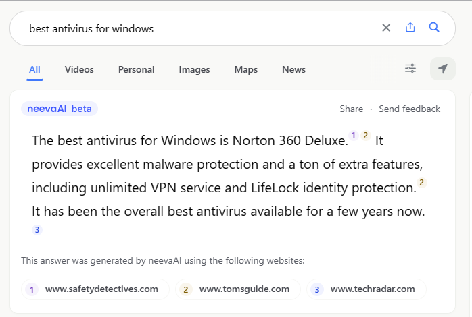Clear the search query with X icon
Image resolution: width=472 pixels, height=317 pixels.
point(386,28)
